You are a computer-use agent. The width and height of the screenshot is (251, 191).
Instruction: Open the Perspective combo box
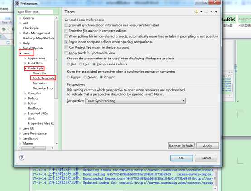click(x=135, y=101)
